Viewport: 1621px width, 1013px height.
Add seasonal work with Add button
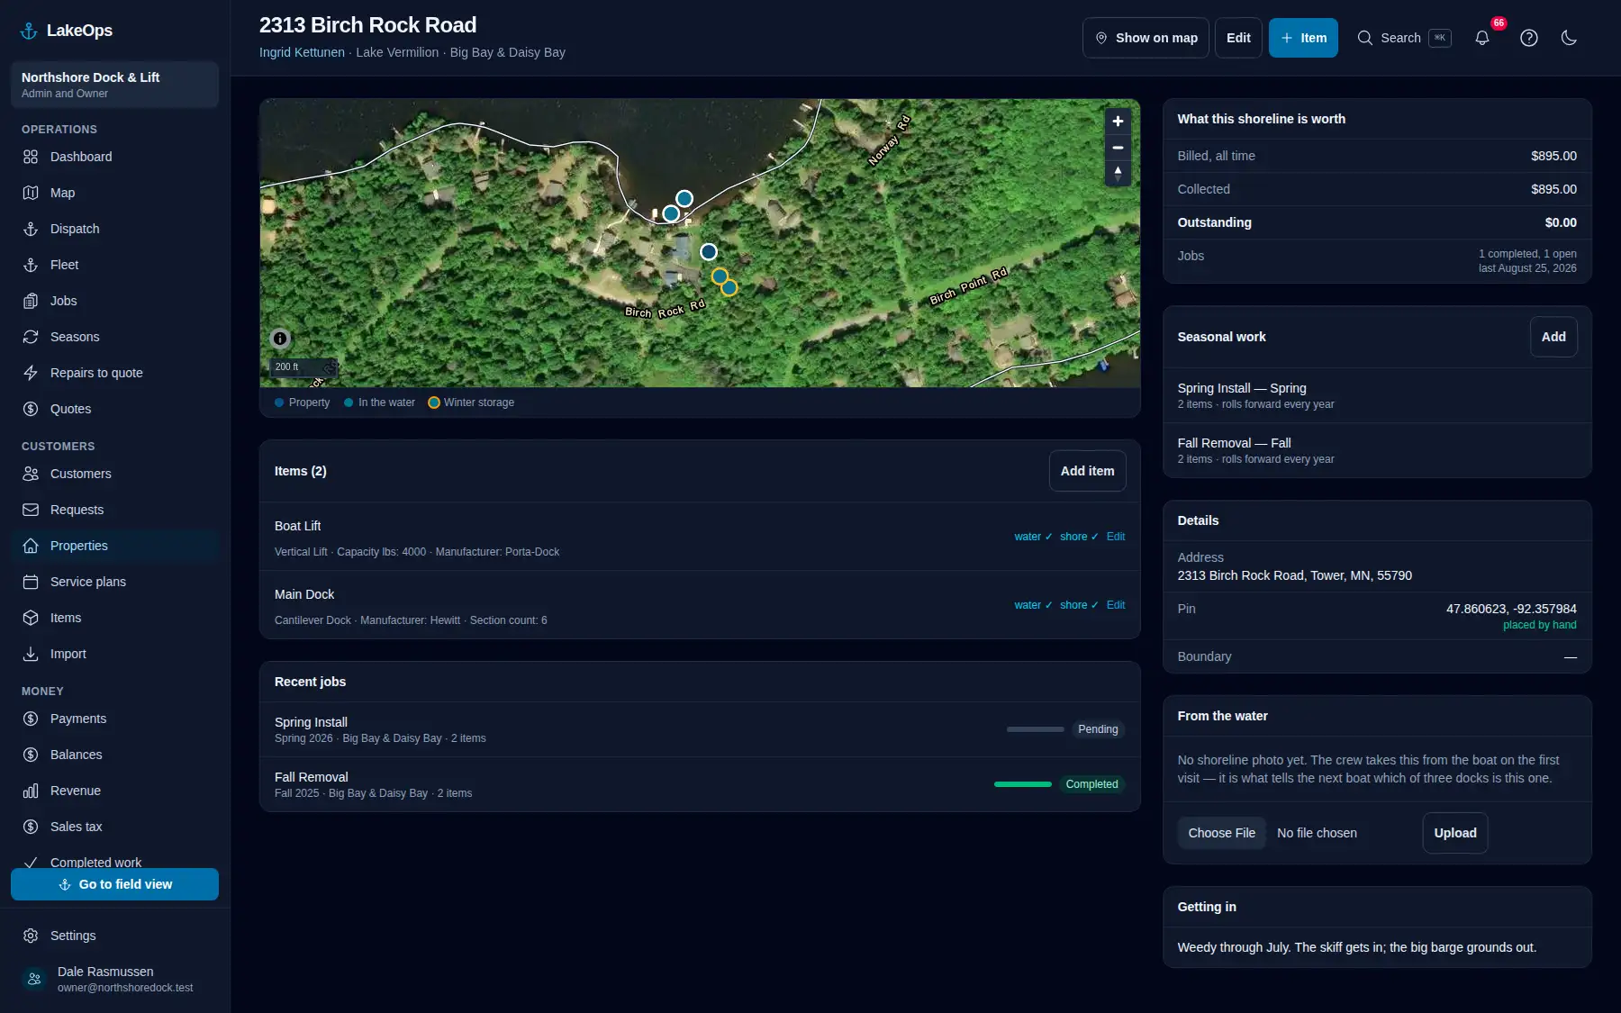(x=1553, y=337)
